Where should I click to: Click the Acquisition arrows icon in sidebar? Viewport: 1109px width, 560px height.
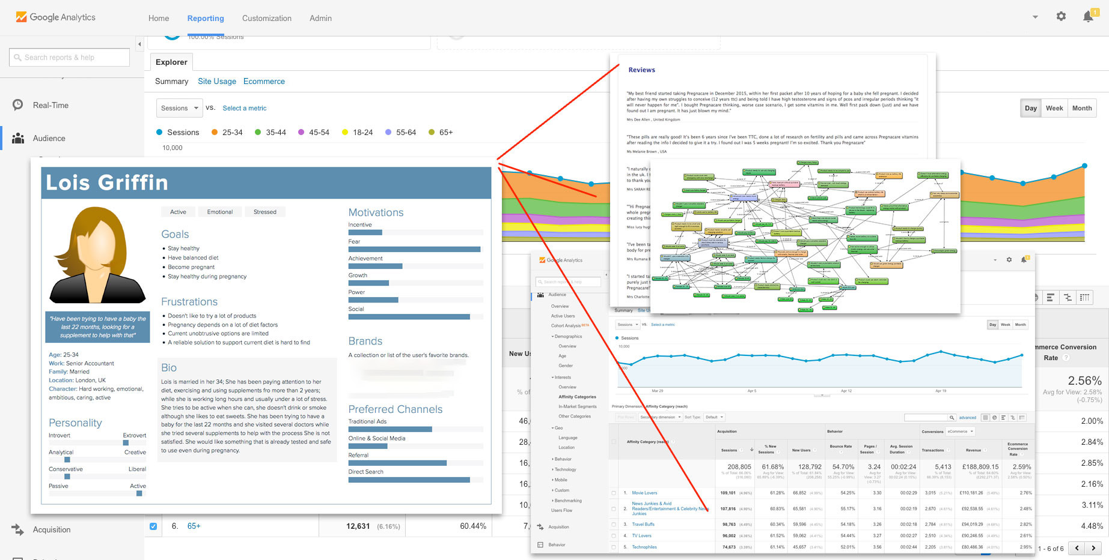(x=18, y=529)
